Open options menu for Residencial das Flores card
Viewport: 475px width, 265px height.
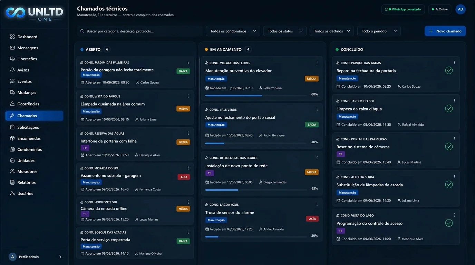pos(317,157)
